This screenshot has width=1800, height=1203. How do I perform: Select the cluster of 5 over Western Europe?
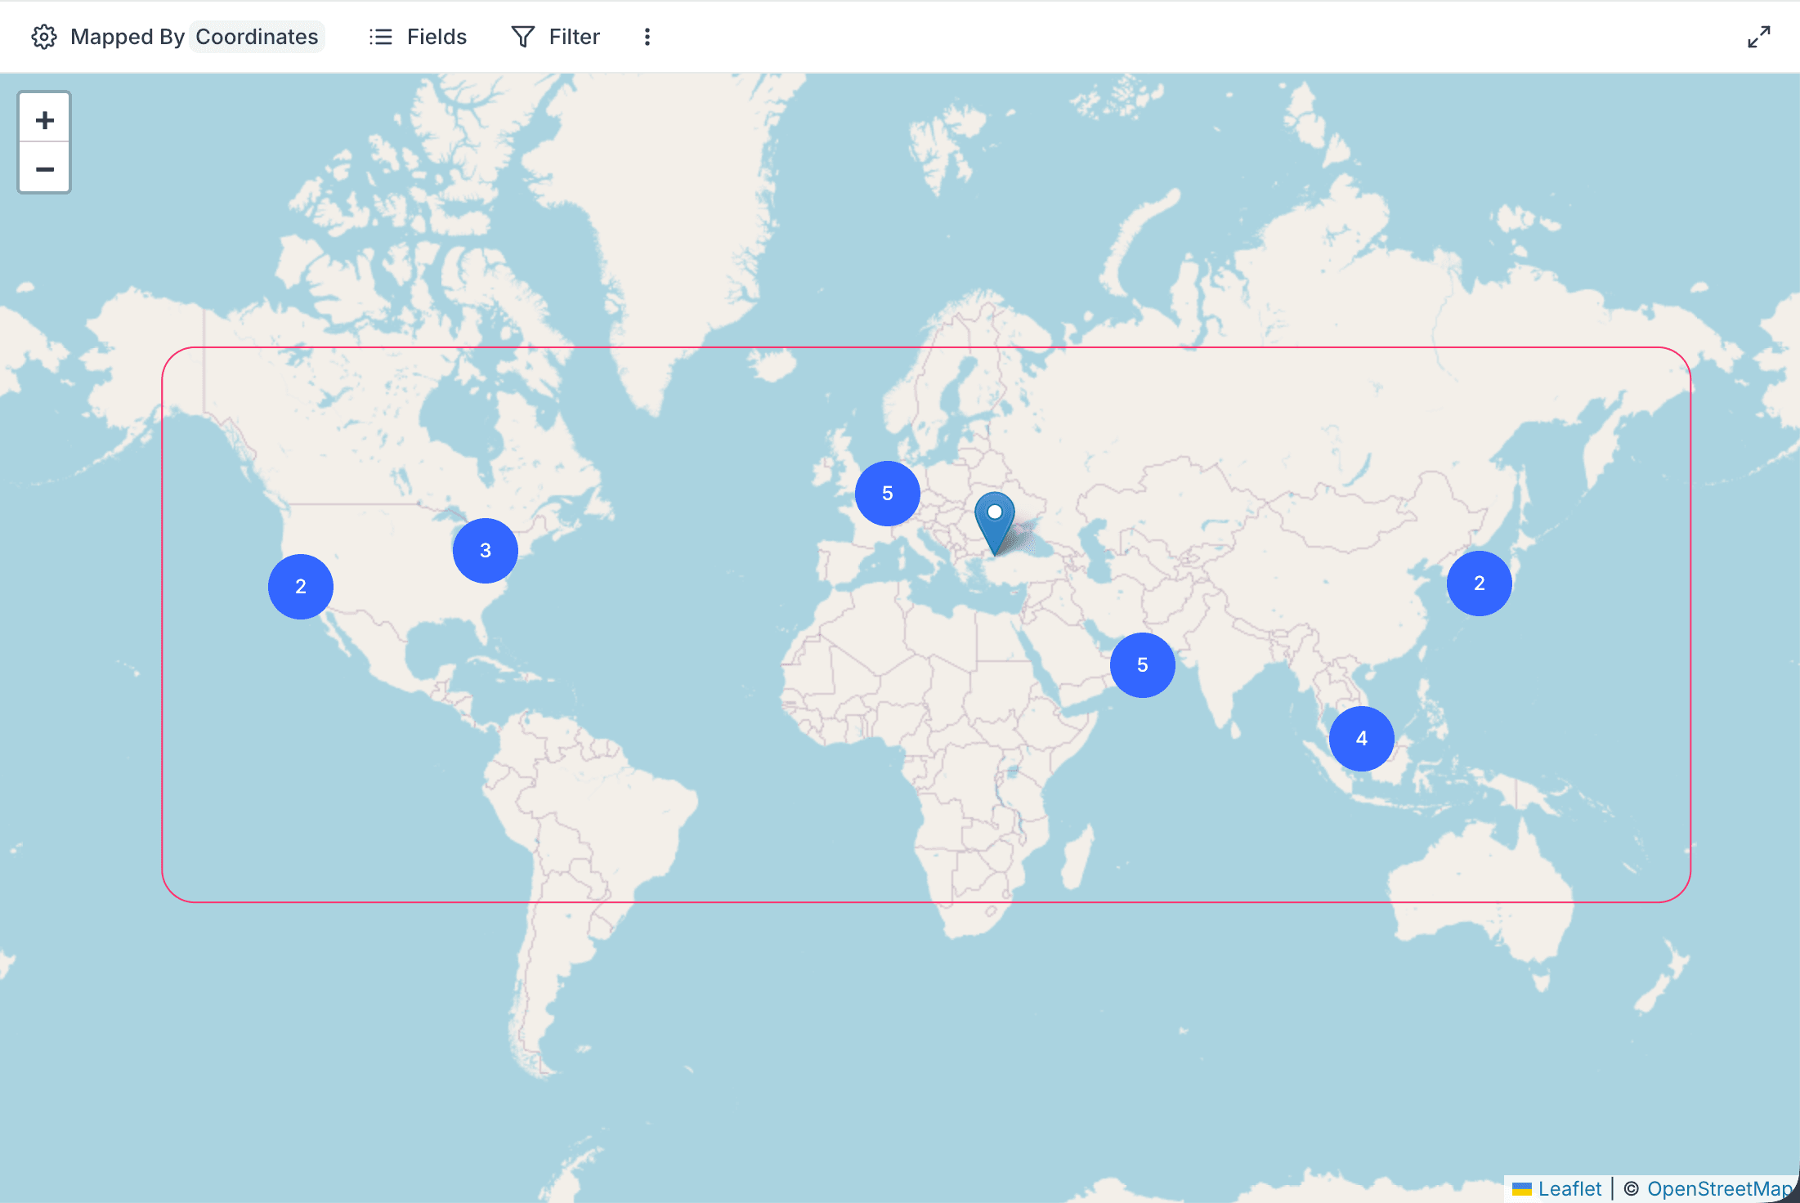pos(887,494)
